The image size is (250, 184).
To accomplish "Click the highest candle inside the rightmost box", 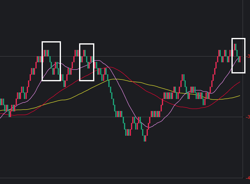I will [x=235, y=47].
